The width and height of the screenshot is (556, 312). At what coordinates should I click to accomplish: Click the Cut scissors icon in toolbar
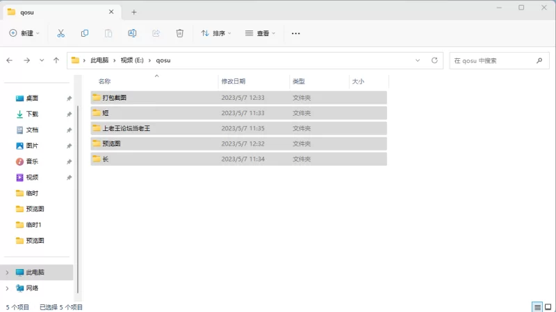pos(60,33)
